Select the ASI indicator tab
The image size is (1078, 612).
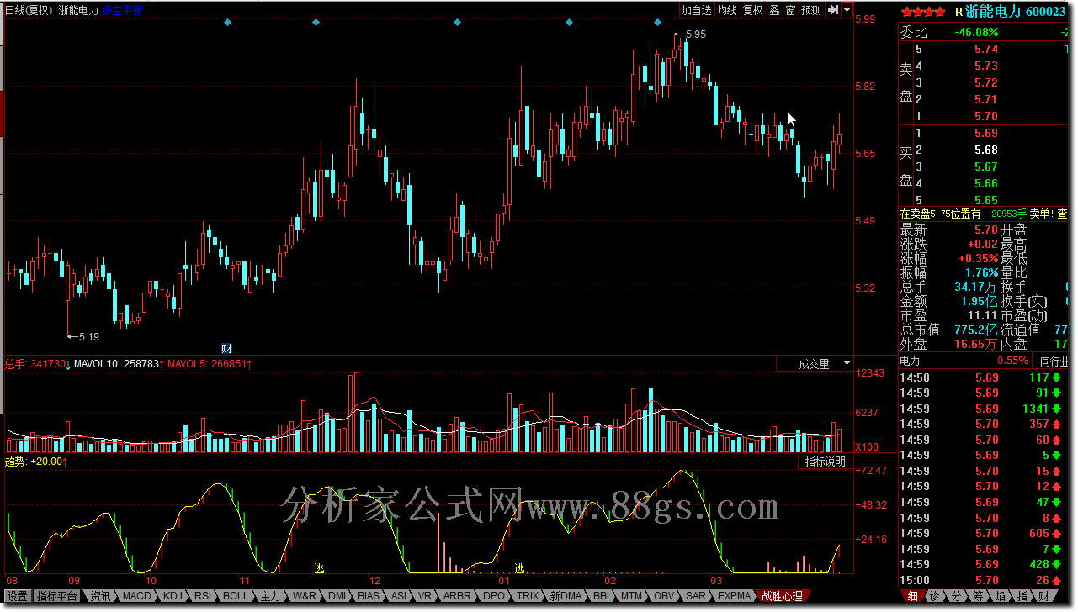pos(399,596)
